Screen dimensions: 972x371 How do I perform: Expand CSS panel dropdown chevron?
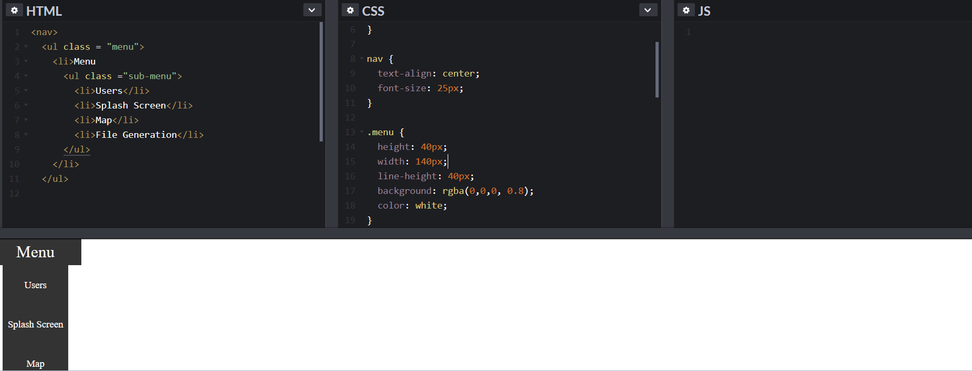(x=648, y=10)
